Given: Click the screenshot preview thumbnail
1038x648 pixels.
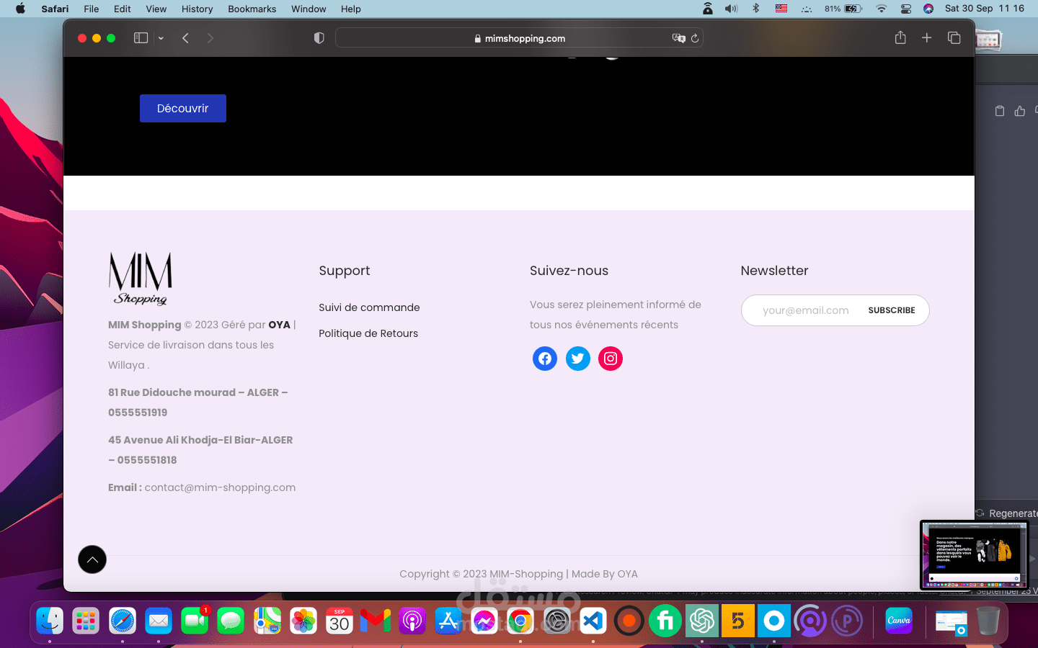Looking at the screenshot, I should 974,556.
